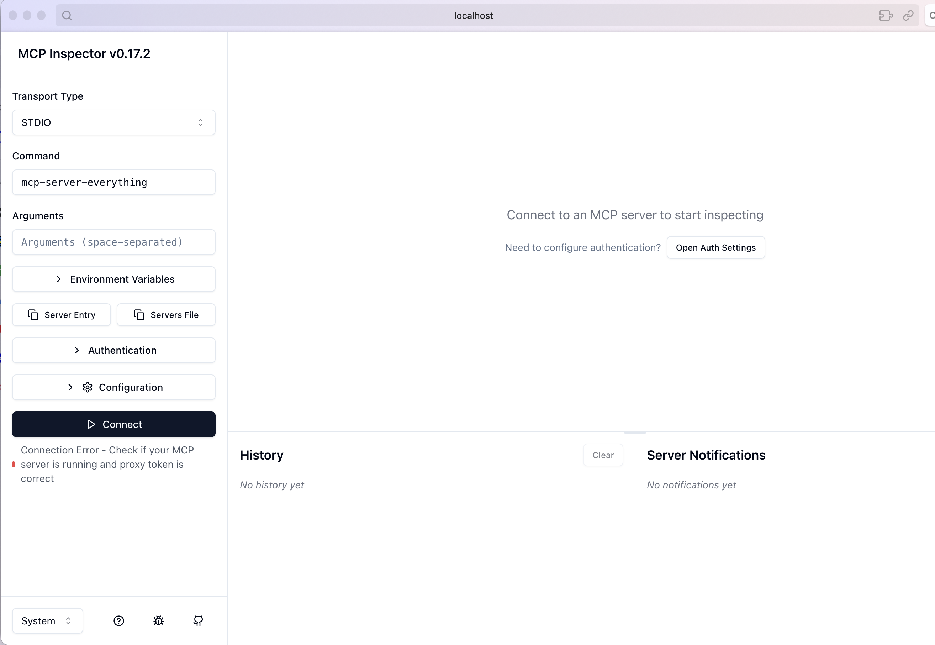The height and width of the screenshot is (645, 935).
Task: Copy Server Entry to clipboard
Action: 62,315
